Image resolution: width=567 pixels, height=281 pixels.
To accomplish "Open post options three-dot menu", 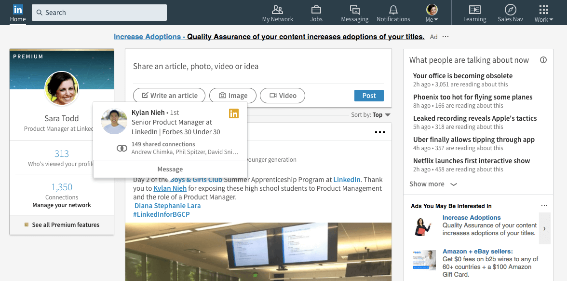I will [380, 133].
